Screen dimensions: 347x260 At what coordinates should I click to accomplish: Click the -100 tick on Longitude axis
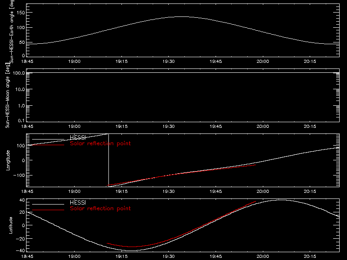[x=19, y=175]
